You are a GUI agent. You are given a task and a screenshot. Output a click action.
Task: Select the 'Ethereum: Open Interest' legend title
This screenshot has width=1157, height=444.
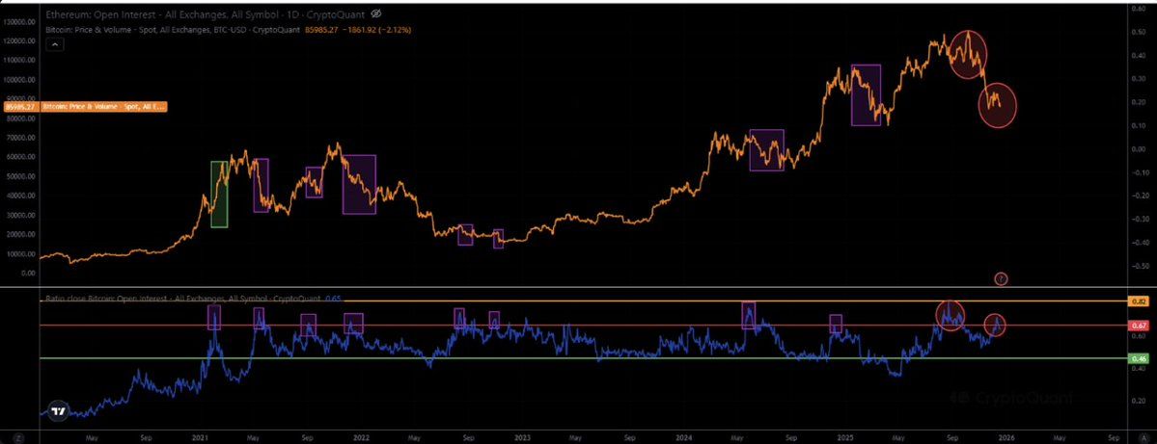[x=206, y=14]
